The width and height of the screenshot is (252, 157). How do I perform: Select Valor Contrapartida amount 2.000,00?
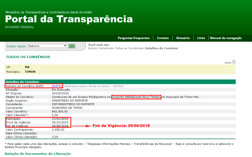pos(58,130)
